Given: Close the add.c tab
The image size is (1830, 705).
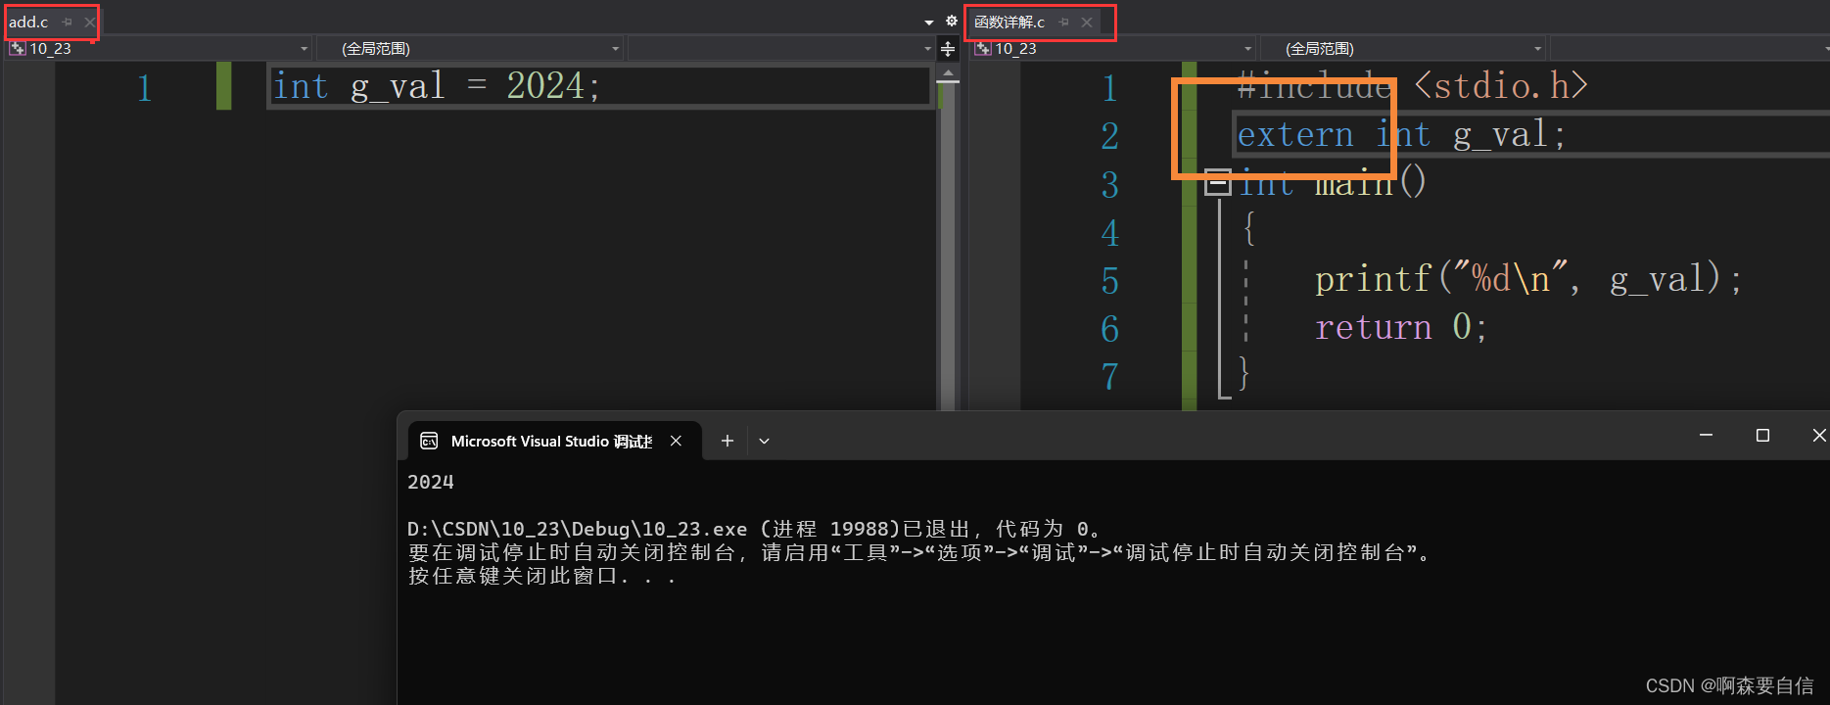Looking at the screenshot, I should [90, 22].
